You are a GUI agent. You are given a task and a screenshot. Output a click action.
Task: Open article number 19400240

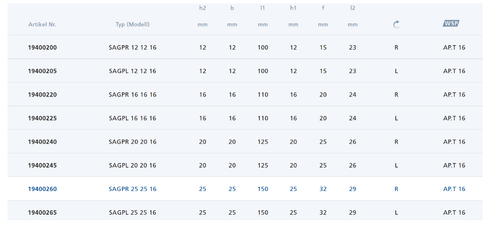42,142
